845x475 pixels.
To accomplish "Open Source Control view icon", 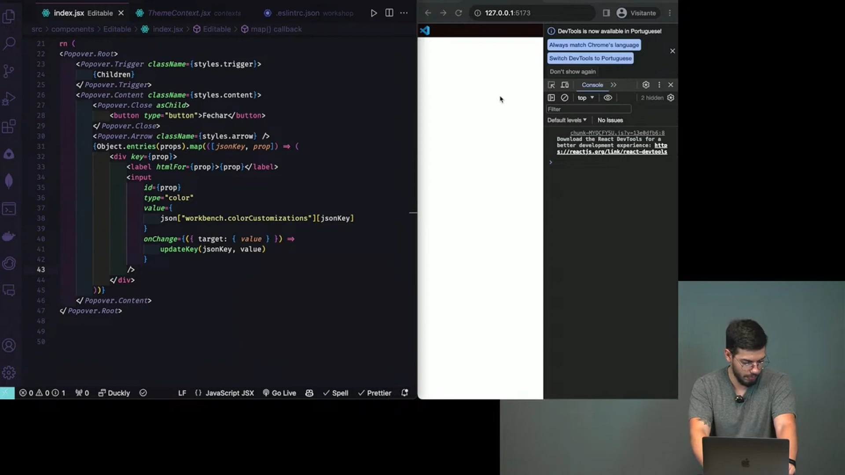I will [x=9, y=71].
